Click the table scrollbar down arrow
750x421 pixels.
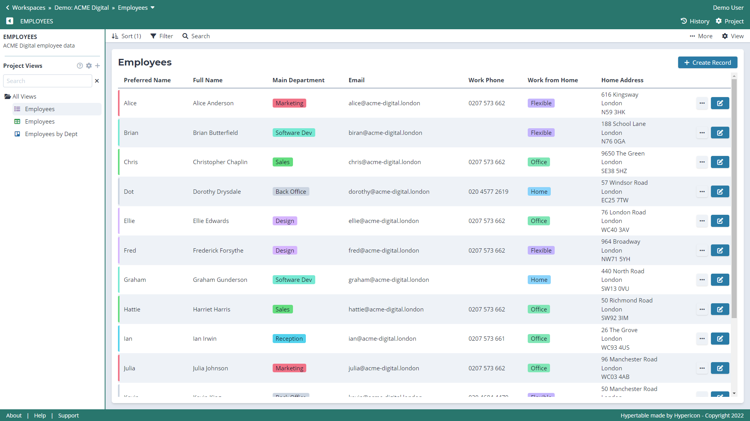(734, 394)
